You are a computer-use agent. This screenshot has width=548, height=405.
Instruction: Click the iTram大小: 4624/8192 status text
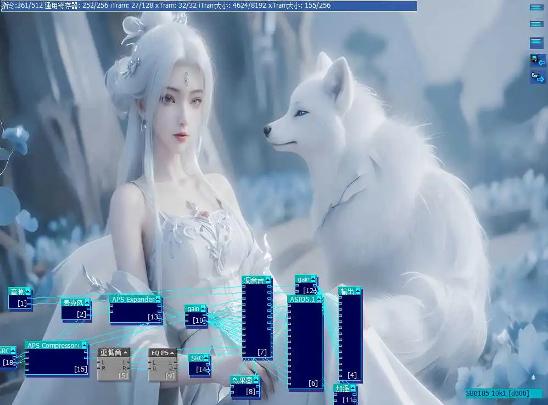(x=232, y=5)
